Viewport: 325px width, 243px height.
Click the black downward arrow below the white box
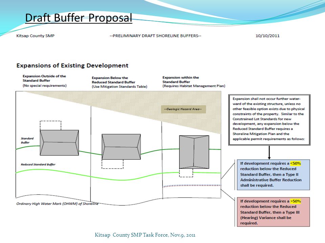click(x=269, y=153)
